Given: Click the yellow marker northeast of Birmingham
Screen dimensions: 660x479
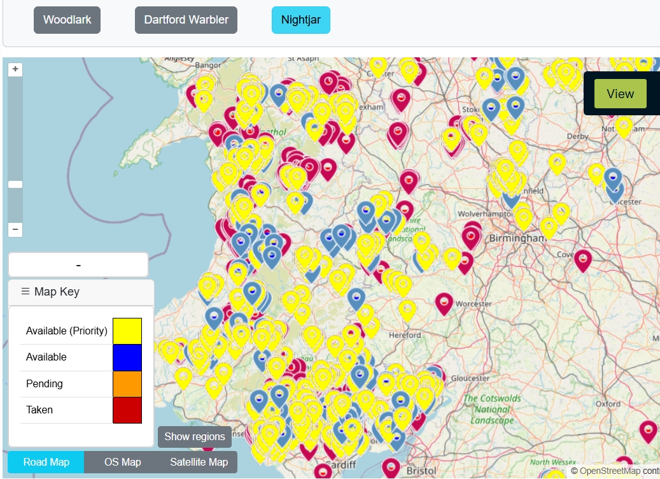Looking at the screenshot, I should tap(561, 214).
